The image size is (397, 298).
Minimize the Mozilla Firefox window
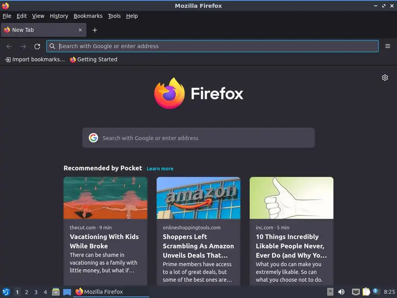[x=375, y=5]
